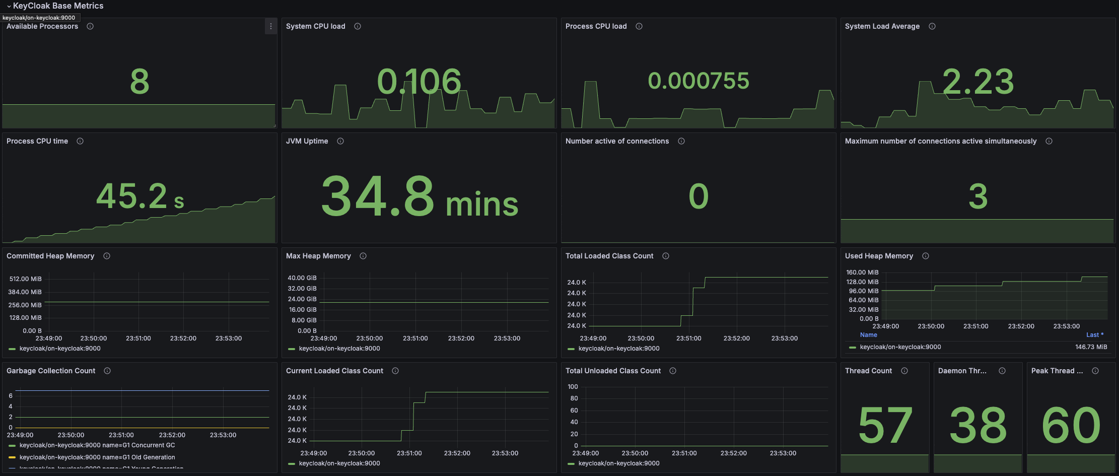Image resolution: width=1119 pixels, height=476 pixels.
Task: Open the Max Heap Memory title dropdown
Action: pos(319,256)
